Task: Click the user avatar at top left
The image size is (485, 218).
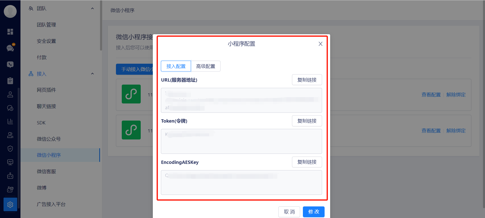Action: (x=10, y=11)
